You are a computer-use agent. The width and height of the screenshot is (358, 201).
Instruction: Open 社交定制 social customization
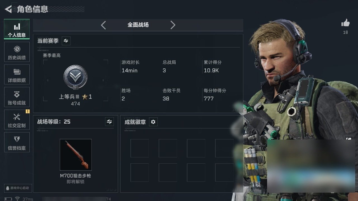(17, 120)
